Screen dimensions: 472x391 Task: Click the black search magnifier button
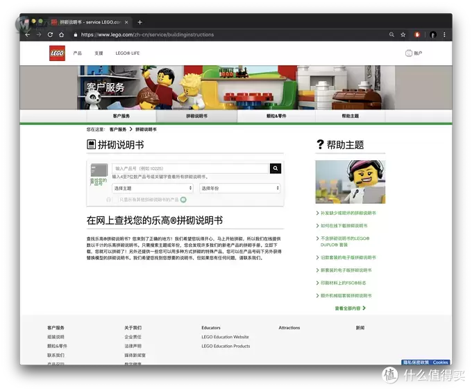276,168
